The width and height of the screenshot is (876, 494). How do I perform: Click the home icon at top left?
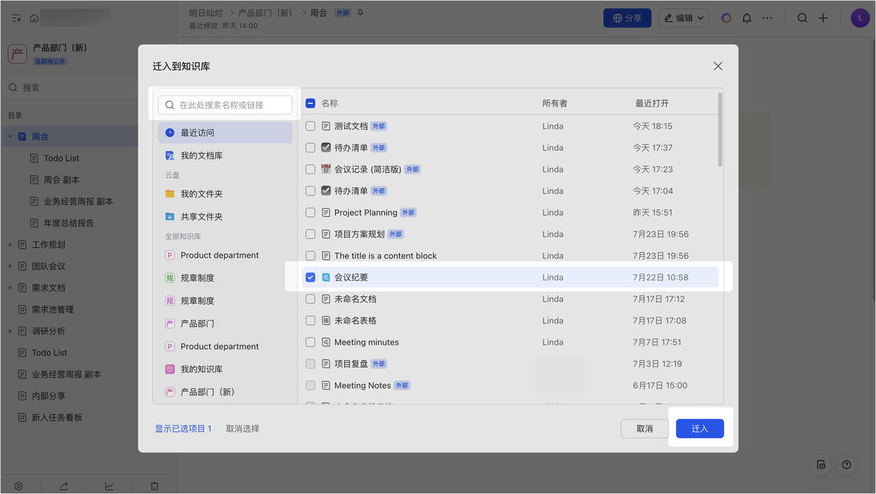(x=34, y=18)
